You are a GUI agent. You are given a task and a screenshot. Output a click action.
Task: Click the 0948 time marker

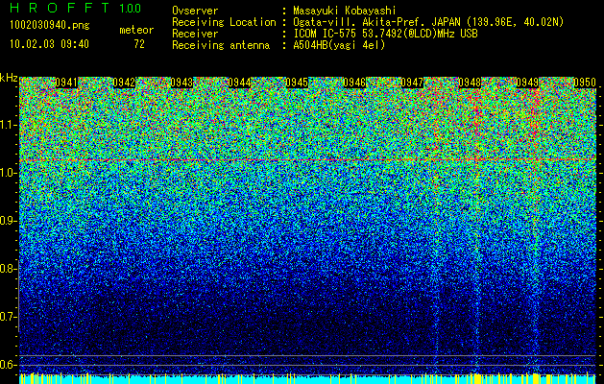point(470,83)
